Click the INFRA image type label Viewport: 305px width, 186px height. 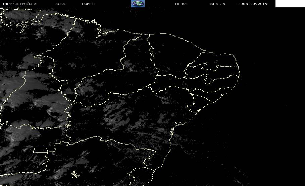181,4
